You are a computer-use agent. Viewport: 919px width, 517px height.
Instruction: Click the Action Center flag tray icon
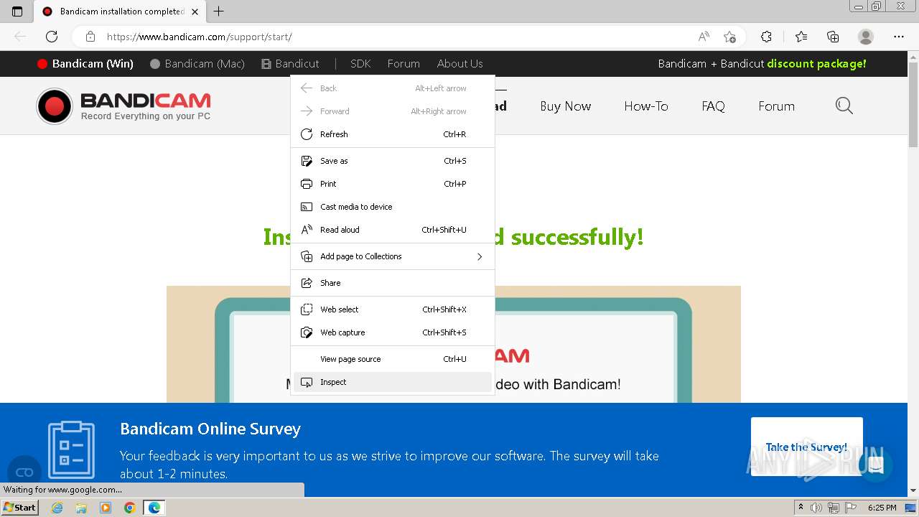[849, 508]
